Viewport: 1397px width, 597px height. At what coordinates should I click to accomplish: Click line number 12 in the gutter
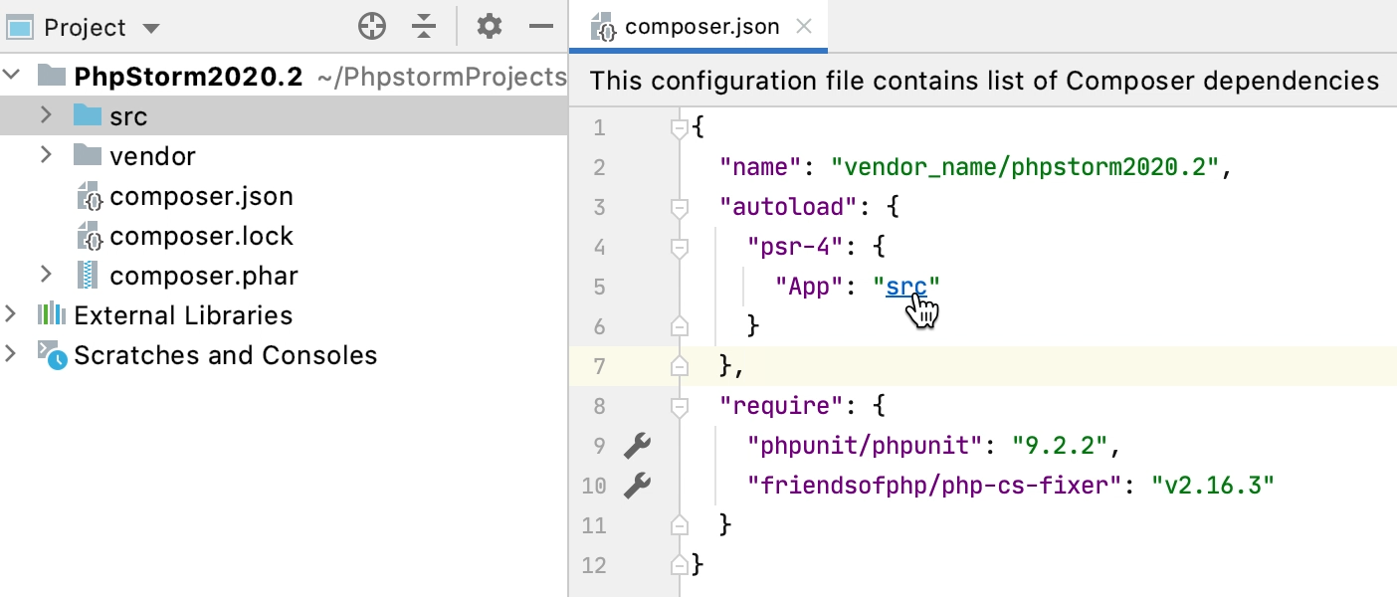click(594, 564)
